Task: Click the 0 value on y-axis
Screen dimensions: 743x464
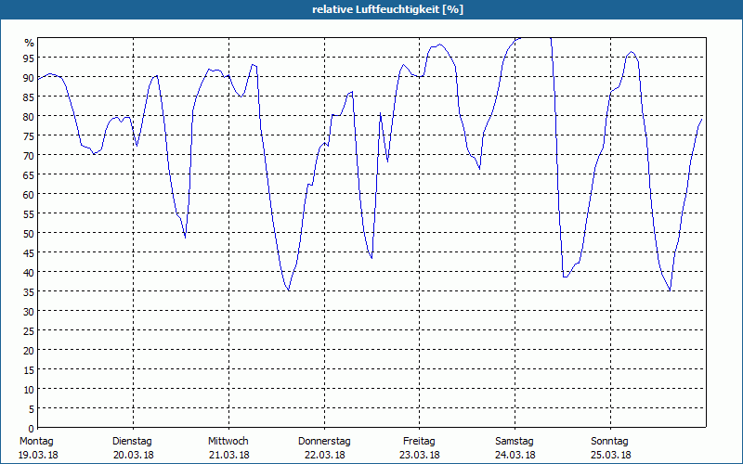Action: (32, 429)
